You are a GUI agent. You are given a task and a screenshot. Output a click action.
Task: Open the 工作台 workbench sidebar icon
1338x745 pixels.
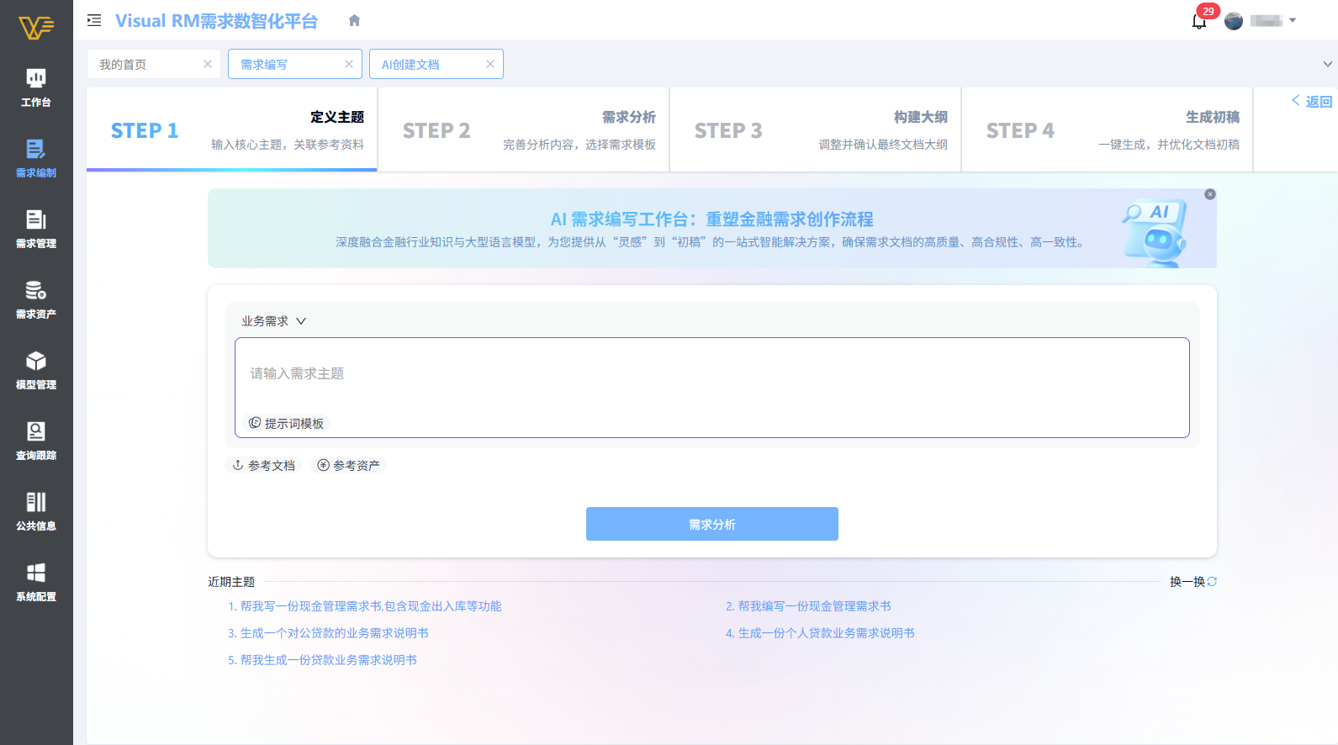point(36,88)
